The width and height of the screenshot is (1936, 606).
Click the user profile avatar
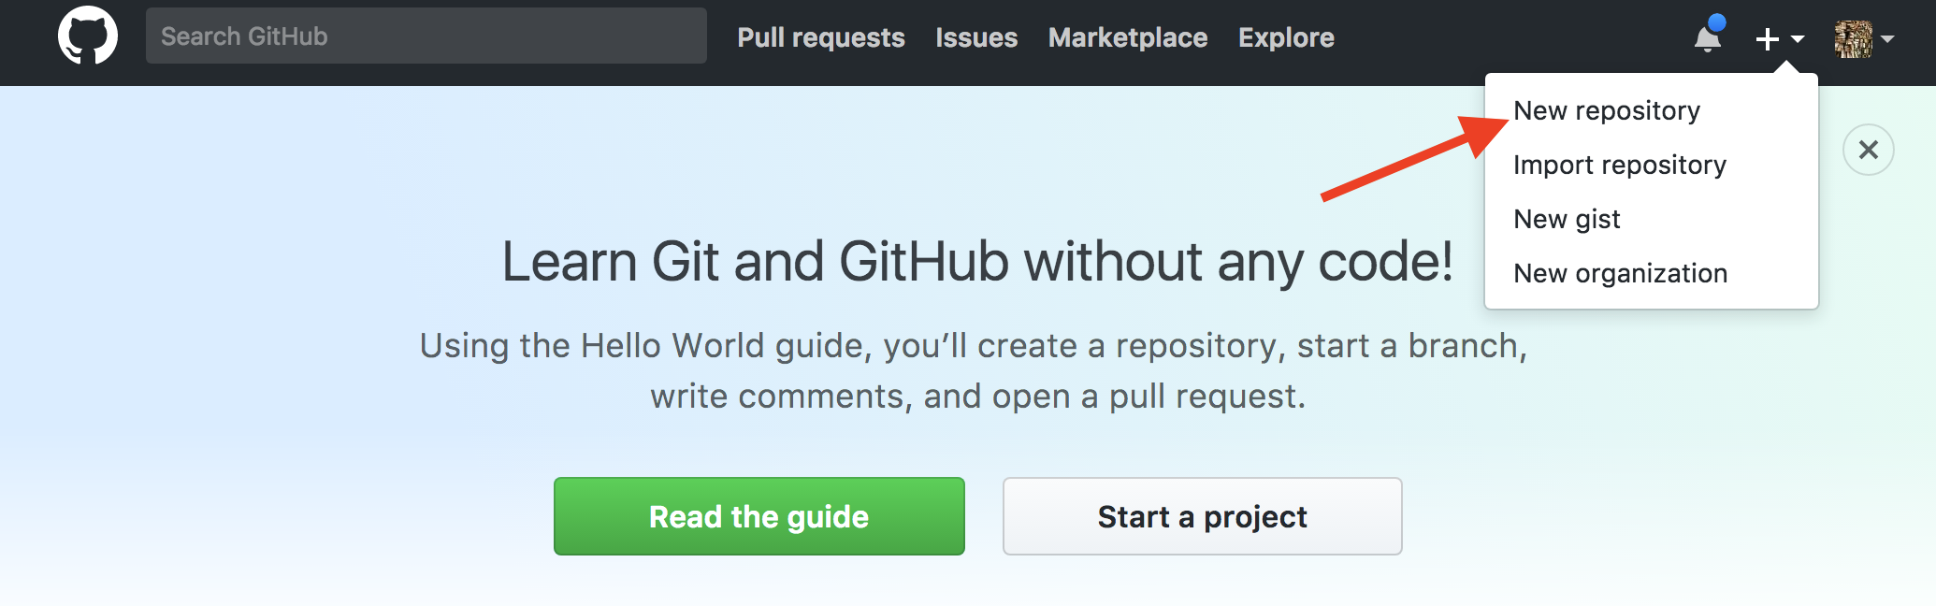(1853, 39)
